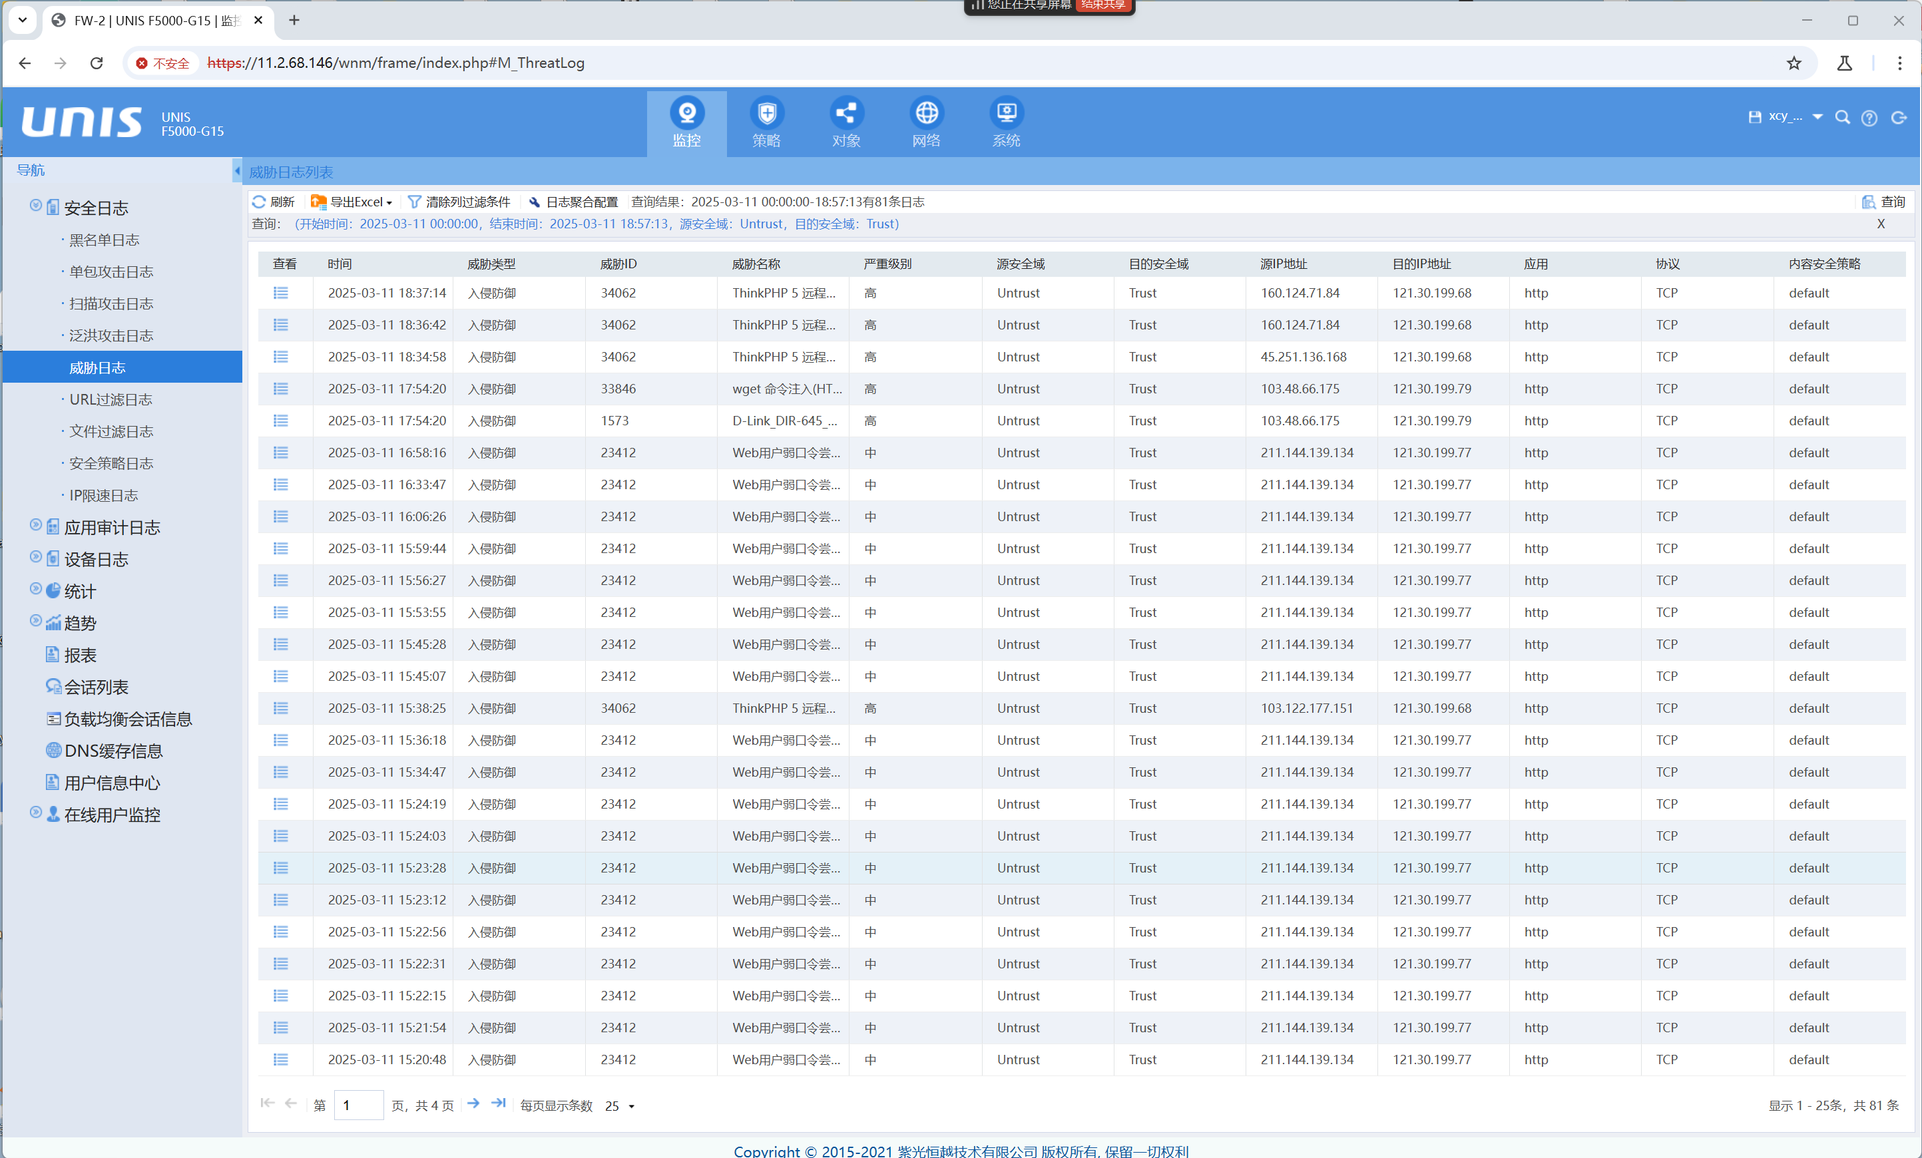
Task: Expand the 设备日志 tree node
Action: 35,557
